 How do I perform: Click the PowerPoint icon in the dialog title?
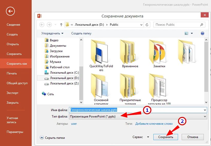click(x=39, y=16)
